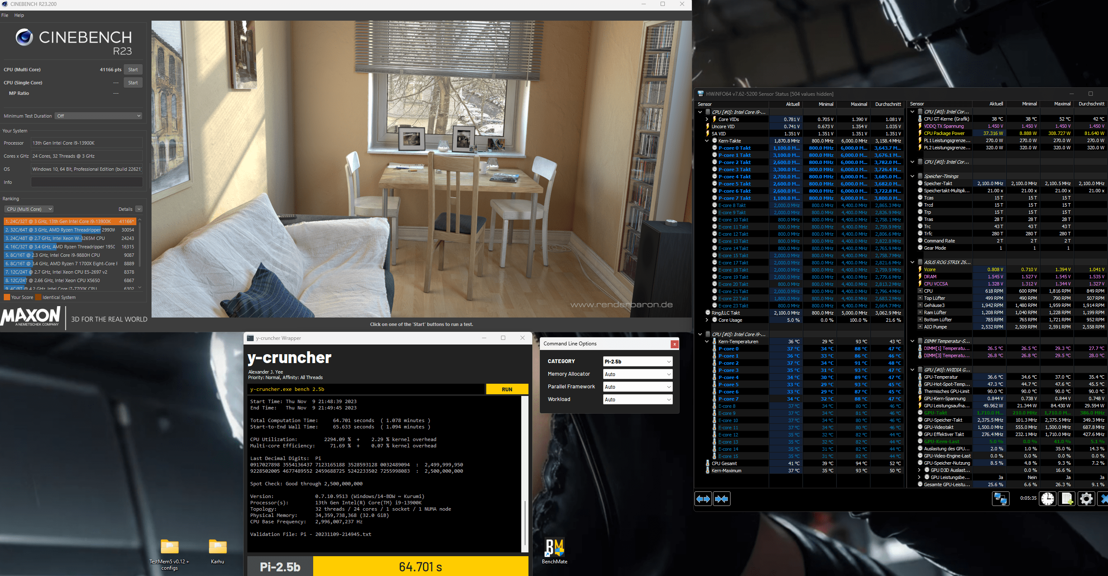Click the Cinebench Info input field

(87, 182)
